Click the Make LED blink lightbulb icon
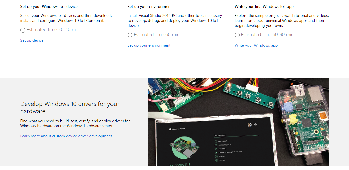349x170 pixels. 216,141
